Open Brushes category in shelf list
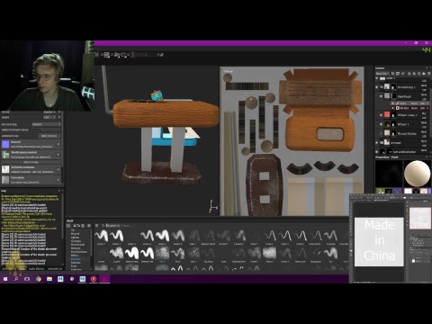432x324 pixels. pyautogui.click(x=75, y=259)
